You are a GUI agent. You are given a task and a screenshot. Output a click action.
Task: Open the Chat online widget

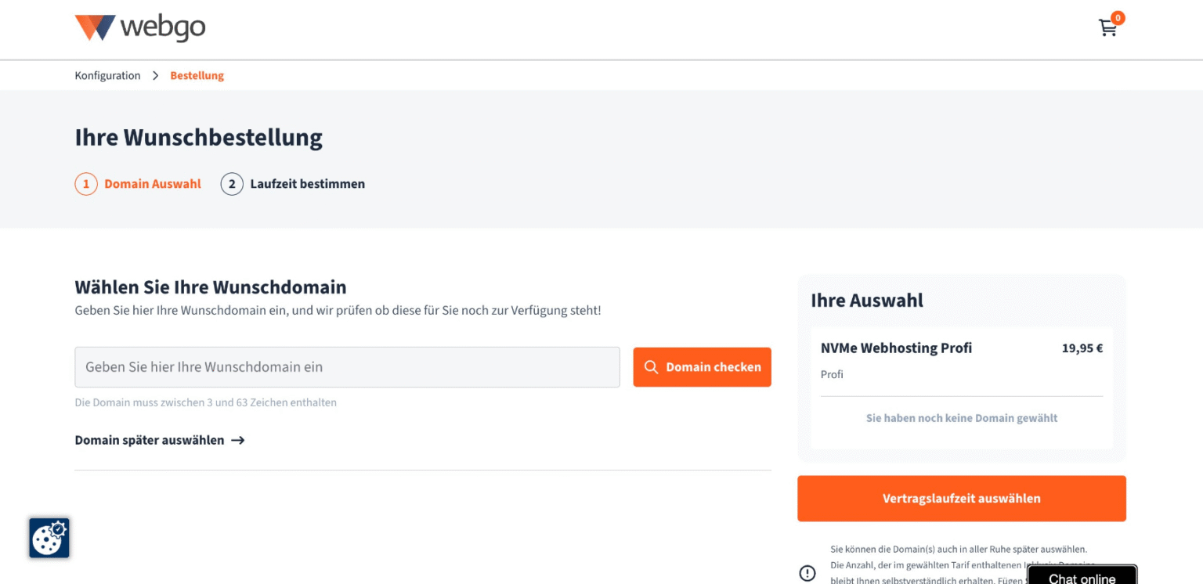(x=1082, y=577)
